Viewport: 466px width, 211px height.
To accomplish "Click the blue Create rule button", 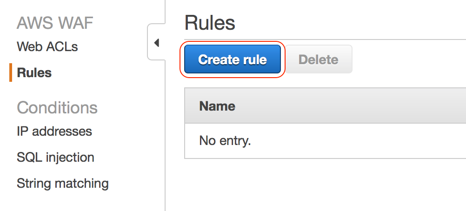I will (233, 59).
